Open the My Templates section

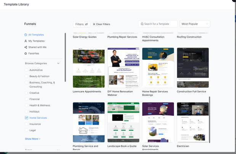(x=37, y=41)
